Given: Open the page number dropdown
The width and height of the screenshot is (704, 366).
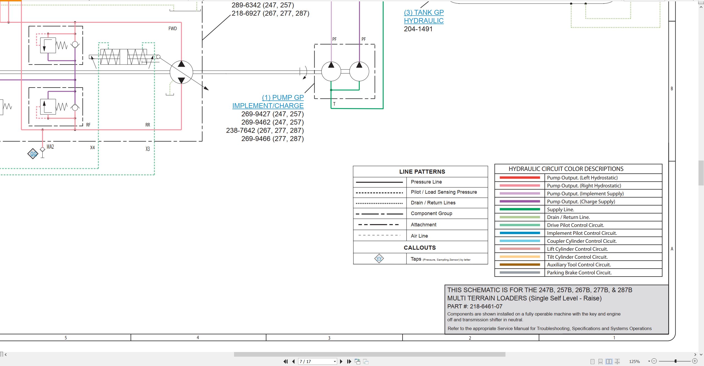Looking at the screenshot, I should coord(335,362).
